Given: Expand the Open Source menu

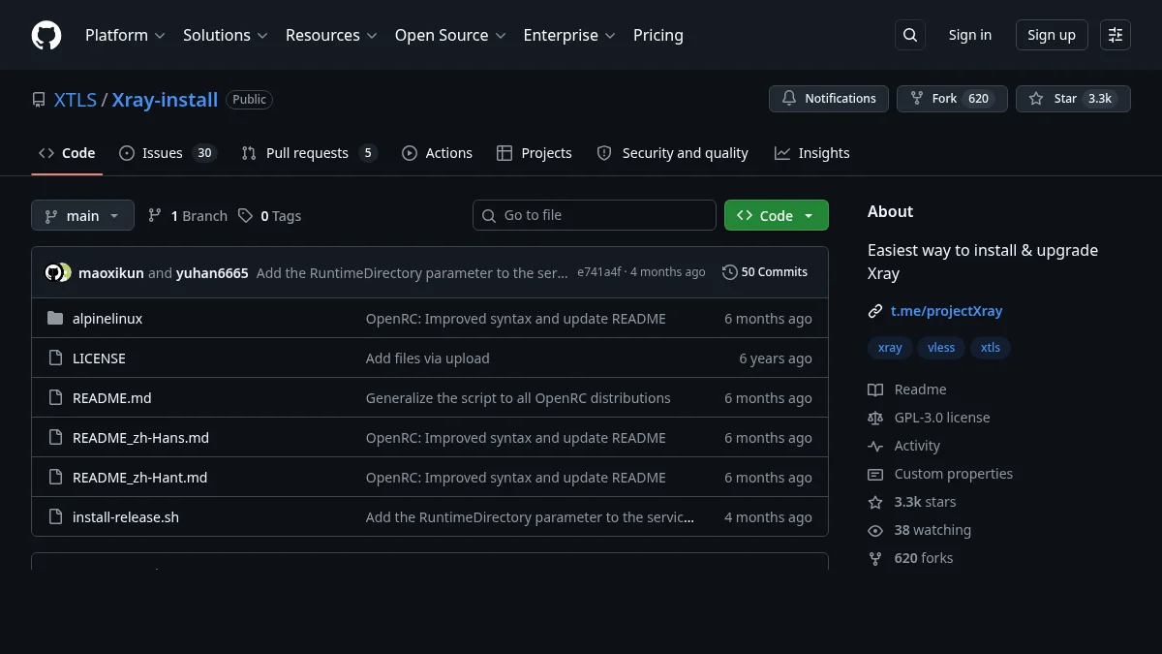Looking at the screenshot, I should click(x=450, y=35).
